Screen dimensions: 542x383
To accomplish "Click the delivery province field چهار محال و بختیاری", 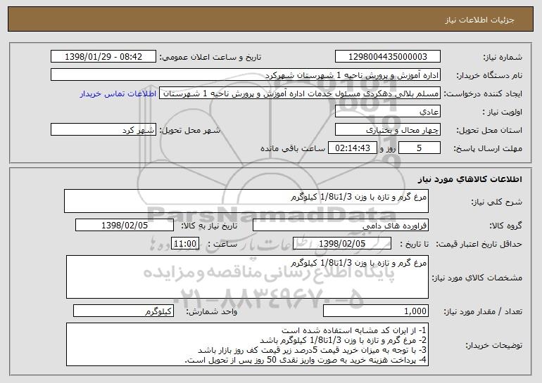I will point(387,130).
